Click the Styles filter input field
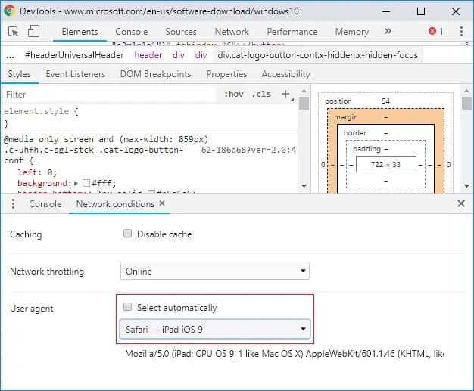The height and width of the screenshot is (391, 474). click(109, 95)
